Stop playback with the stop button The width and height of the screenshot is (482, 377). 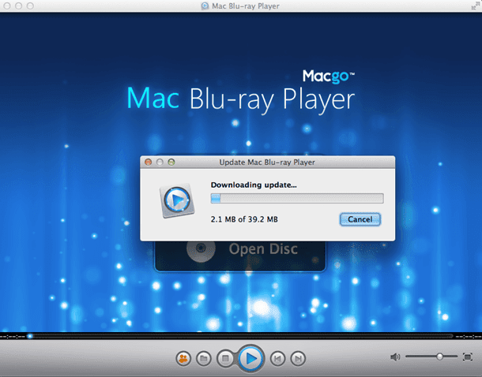click(x=225, y=358)
